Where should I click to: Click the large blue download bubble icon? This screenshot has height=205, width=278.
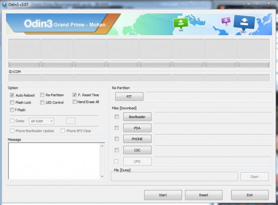coord(244,23)
